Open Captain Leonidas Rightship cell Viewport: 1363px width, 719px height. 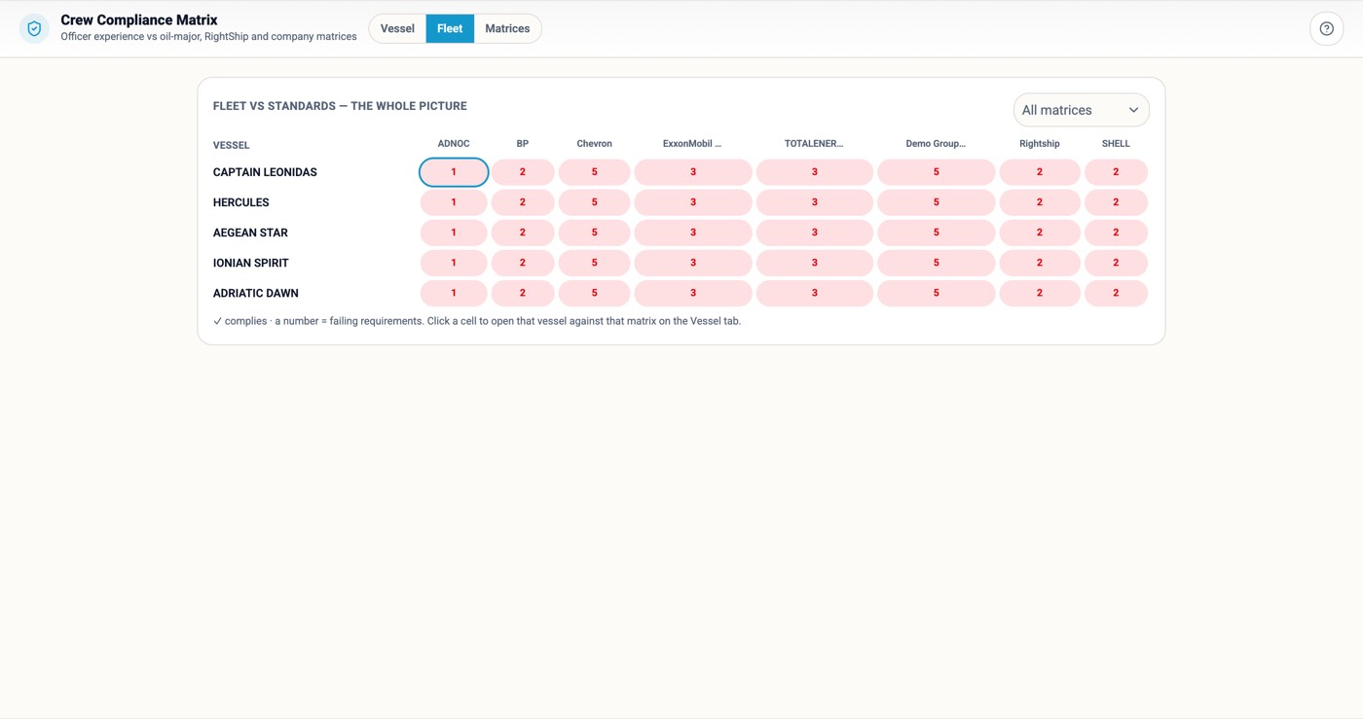1040,172
